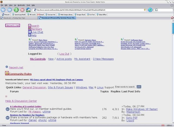This screenshot has height=127, width=174.
Task: Open the Go menu
Action: [x=15, y=5]
